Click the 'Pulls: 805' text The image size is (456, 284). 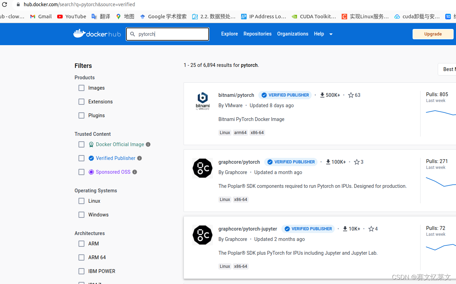(437, 94)
